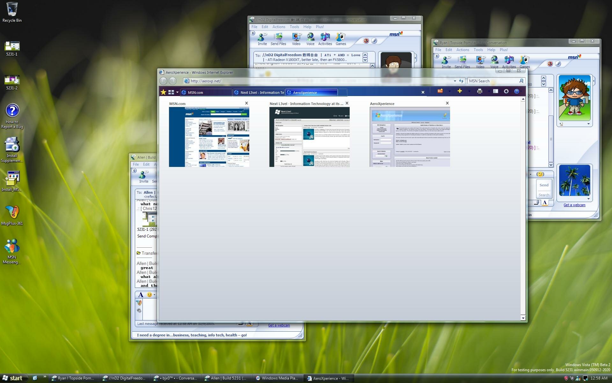
Task: Click the IE Back button
Action: point(163,81)
